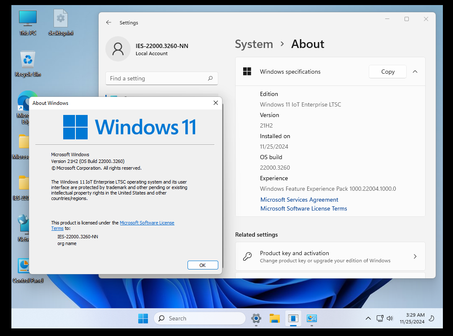Open Product key and activation

point(330,256)
